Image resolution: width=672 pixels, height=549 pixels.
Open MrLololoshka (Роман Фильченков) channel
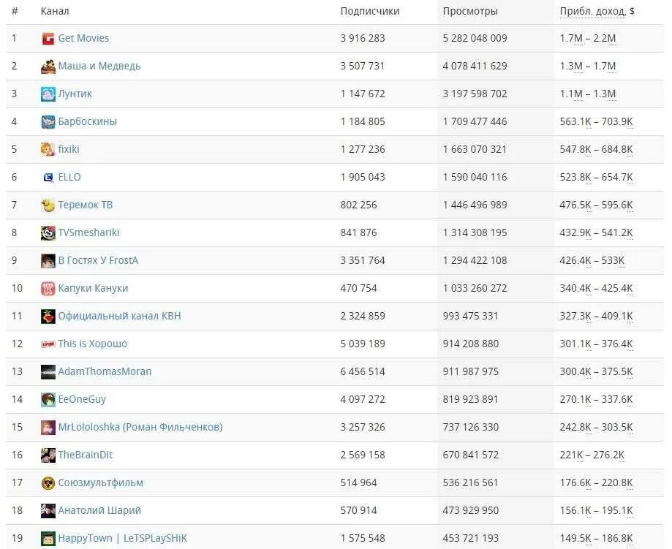[140, 428]
